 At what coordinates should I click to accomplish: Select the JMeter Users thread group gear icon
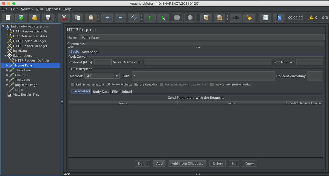point(10,55)
